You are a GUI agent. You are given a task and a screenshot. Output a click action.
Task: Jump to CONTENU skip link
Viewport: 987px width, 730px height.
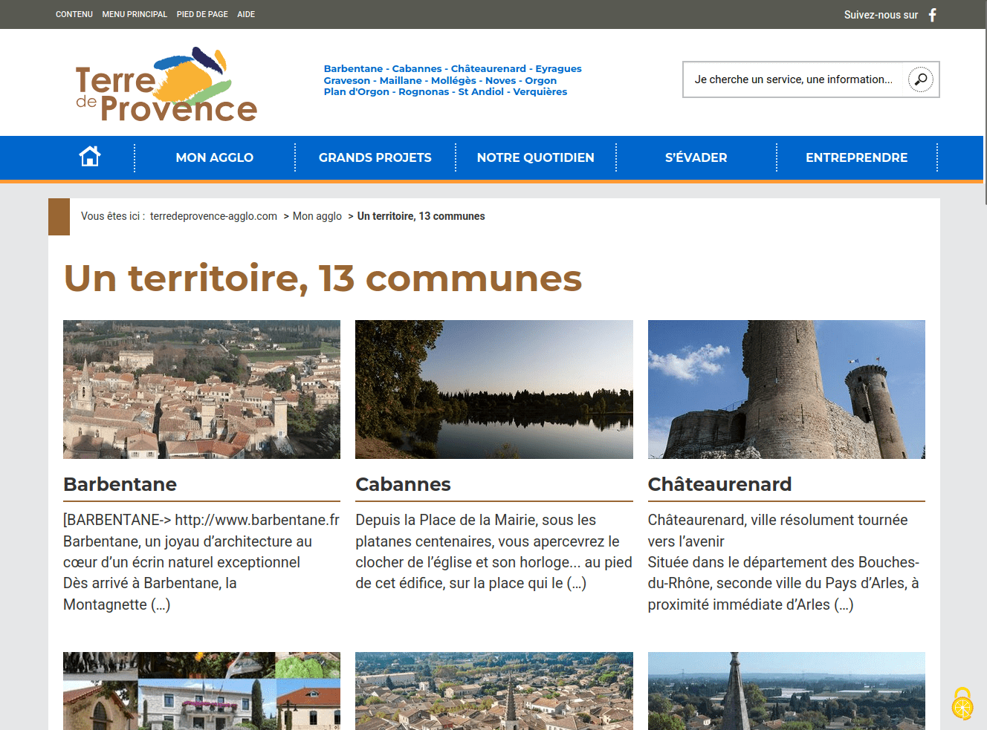[74, 14]
